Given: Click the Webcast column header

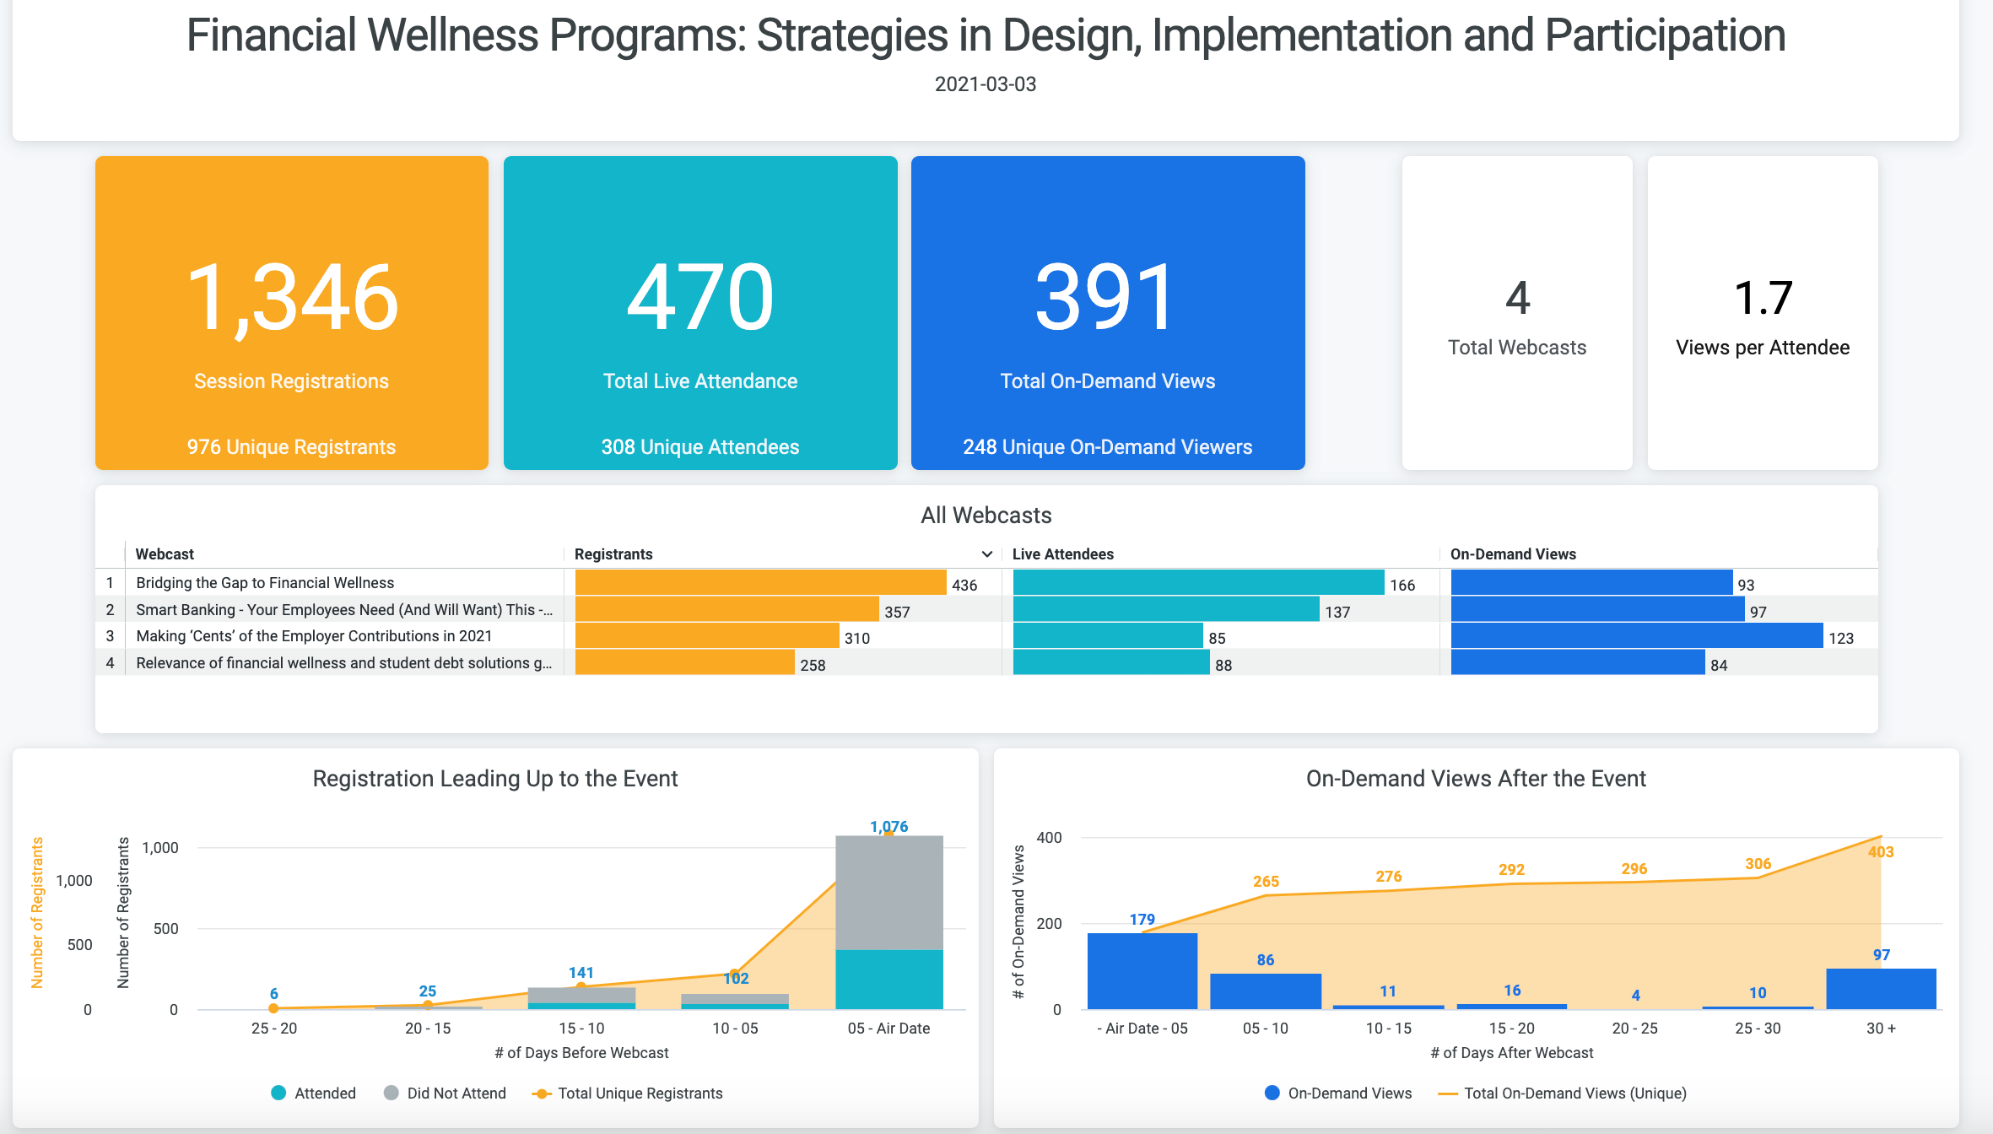Looking at the screenshot, I should [164, 554].
